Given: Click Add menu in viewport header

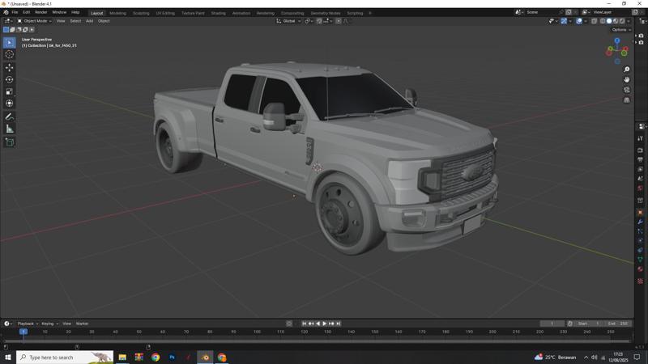Looking at the screenshot, I should pos(89,21).
